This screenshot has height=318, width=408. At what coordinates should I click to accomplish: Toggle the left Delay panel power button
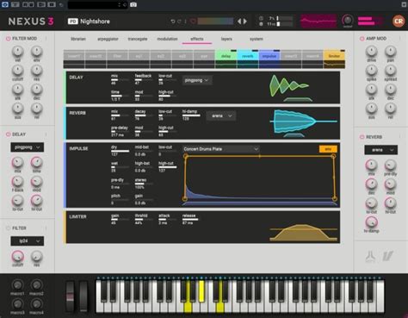pyautogui.click(x=8, y=134)
